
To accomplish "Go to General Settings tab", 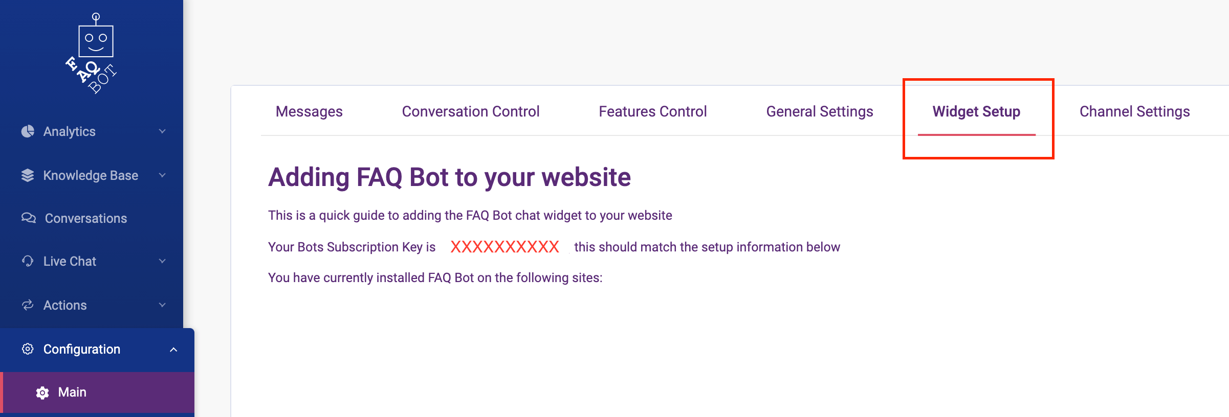I will click(x=820, y=111).
